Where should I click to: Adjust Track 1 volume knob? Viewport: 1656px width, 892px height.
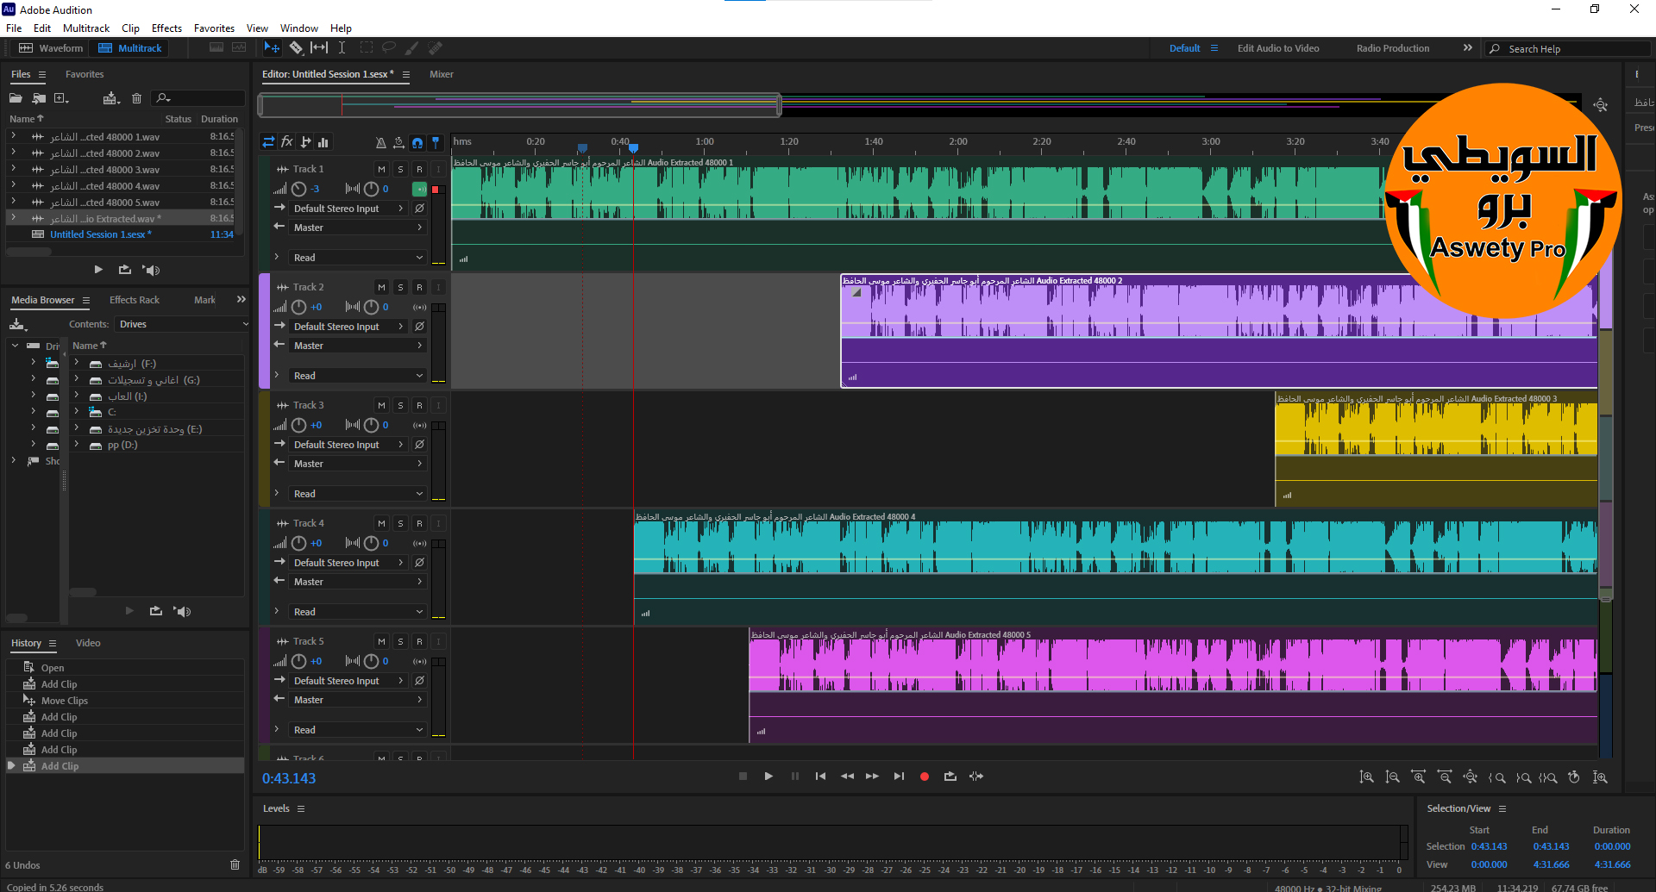coord(298,189)
